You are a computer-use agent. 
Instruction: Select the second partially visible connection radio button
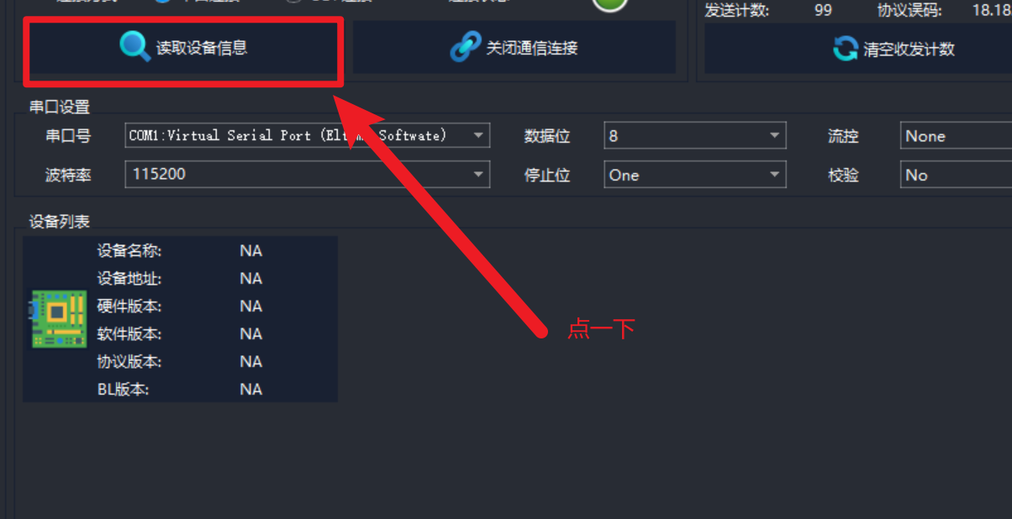pos(293,2)
